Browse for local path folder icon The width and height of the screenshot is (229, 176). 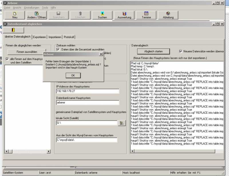click(122, 123)
